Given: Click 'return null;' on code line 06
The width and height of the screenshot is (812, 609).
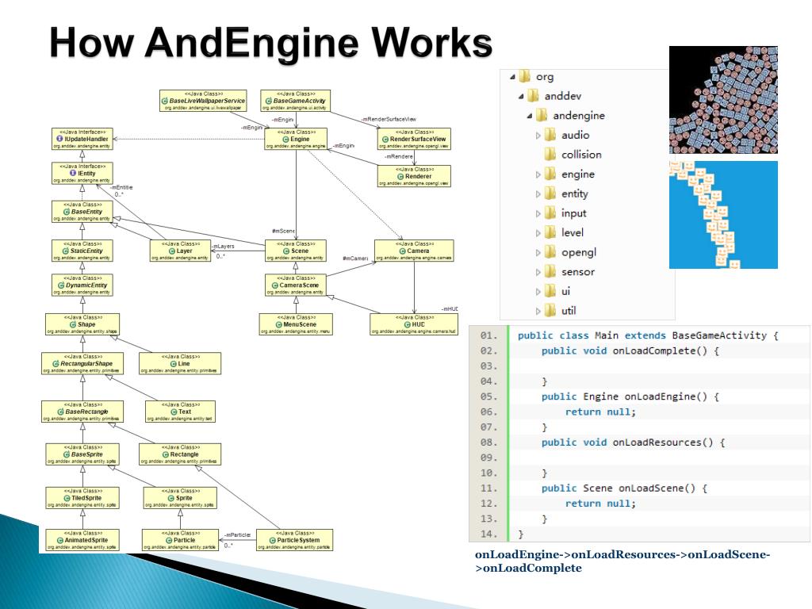Looking at the screenshot, I should [600, 412].
